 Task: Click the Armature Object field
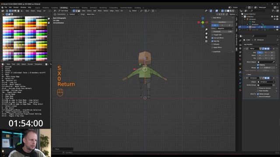(x=266, y=82)
